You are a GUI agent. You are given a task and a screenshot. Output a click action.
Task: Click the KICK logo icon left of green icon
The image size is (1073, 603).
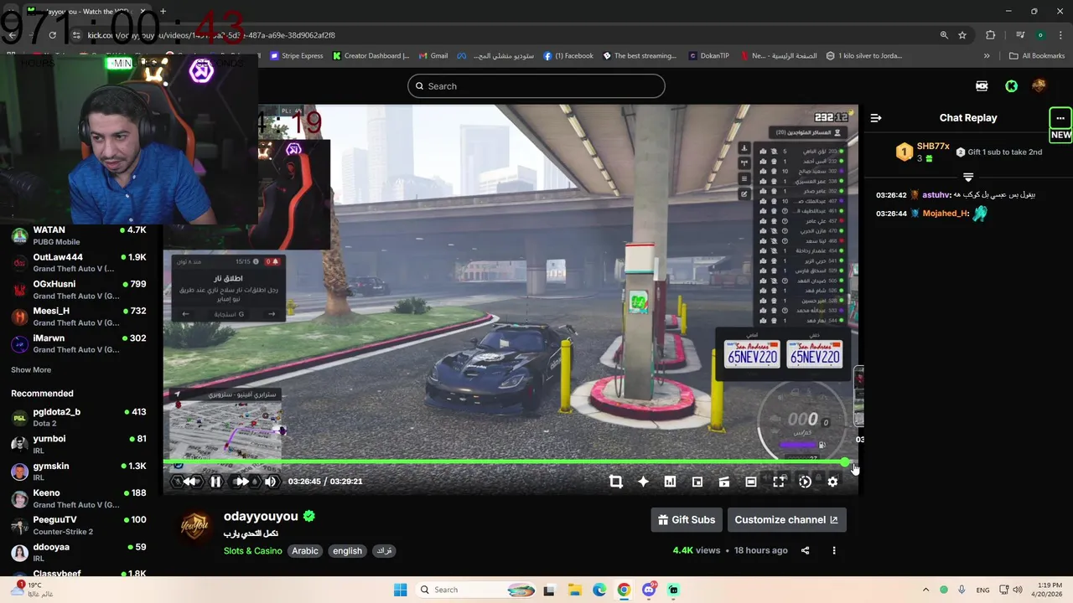click(982, 86)
